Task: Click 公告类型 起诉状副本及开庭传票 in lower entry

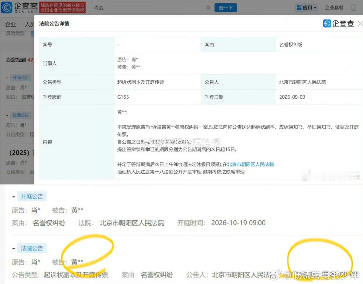Action: click(76, 275)
